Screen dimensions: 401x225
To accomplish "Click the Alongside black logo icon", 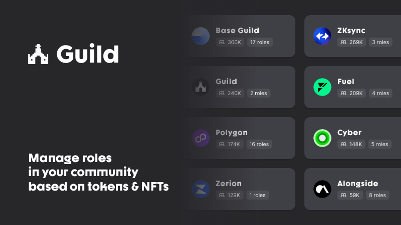I will 322,189.
